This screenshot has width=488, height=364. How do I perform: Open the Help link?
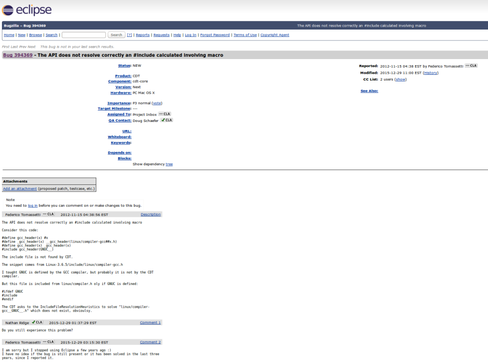177,35
